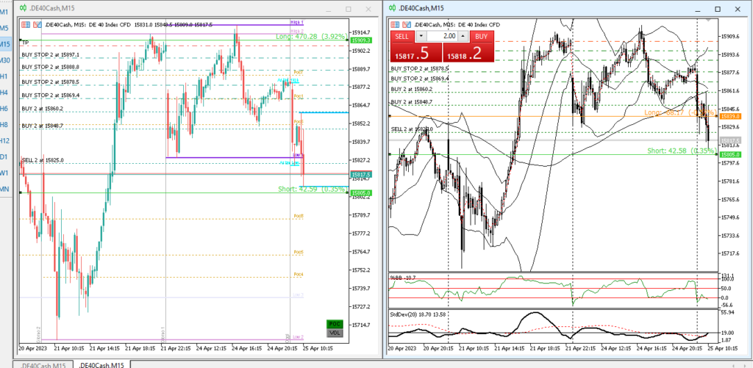Click orange 15839.0 price tag on right chart
This screenshot has height=368, width=753.
(x=730, y=116)
